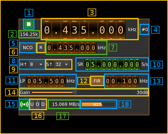Open the H↑ hardware interpolation dropdown
168x134 pixels.
pyautogui.click(x=36, y=64)
